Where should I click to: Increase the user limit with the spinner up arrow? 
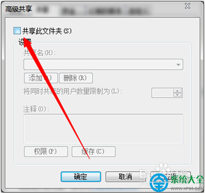(177, 91)
